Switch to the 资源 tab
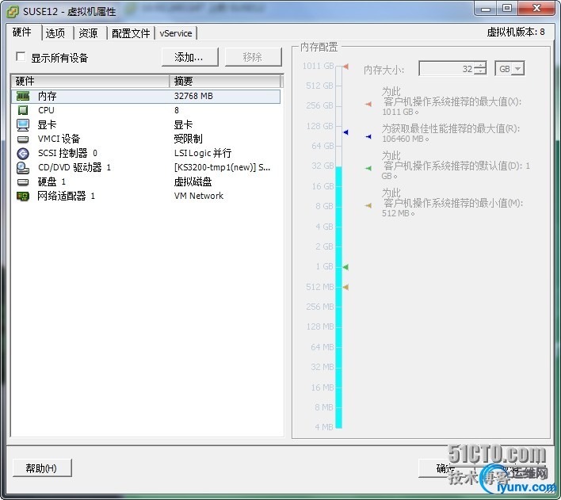 point(89,33)
